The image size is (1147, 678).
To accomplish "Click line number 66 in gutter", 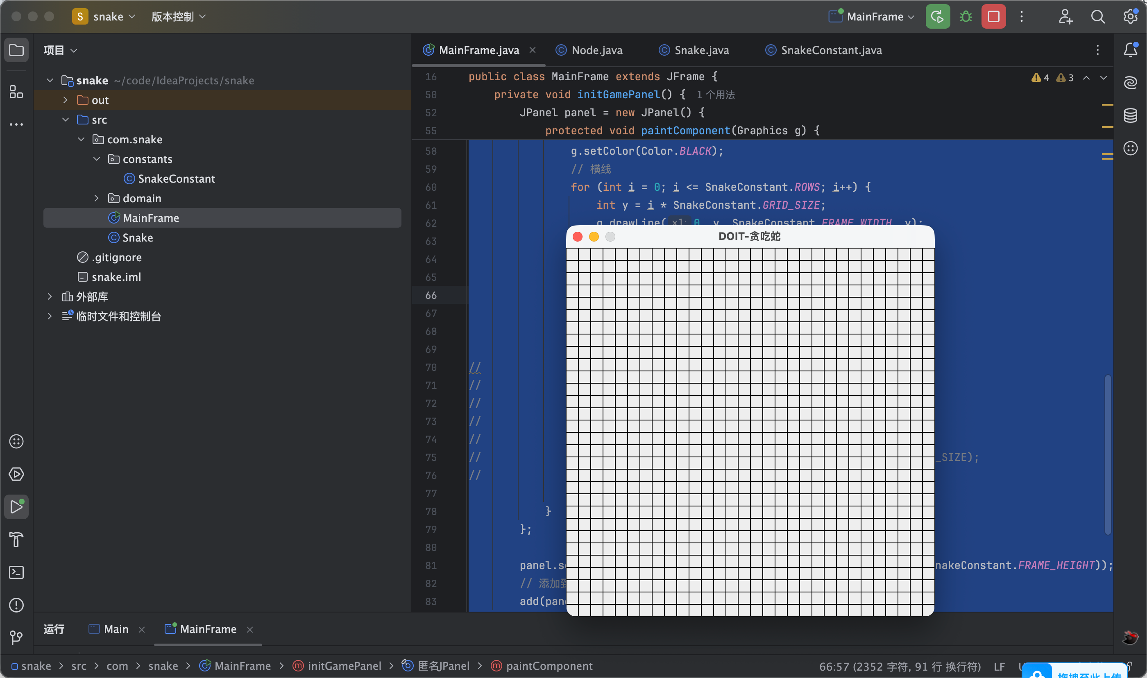I will point(431,295).
